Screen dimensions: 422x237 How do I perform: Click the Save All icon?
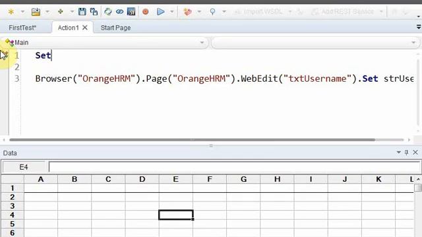click(x=94, y=12)
